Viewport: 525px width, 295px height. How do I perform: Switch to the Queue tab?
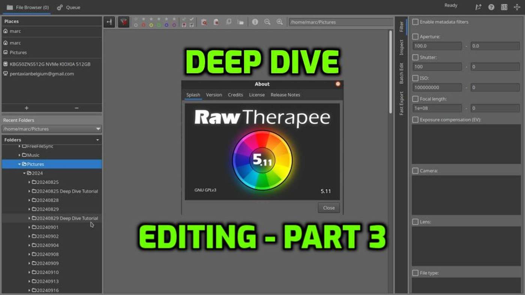(x=69, y=7)
